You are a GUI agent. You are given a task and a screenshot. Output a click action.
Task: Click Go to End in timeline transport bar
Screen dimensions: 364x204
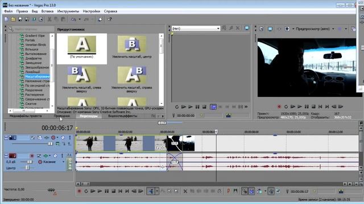(x=127, y=191)
